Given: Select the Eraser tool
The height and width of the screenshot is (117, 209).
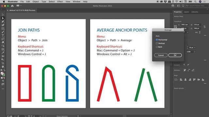Looking at the screenshot, I should (3, 42).
